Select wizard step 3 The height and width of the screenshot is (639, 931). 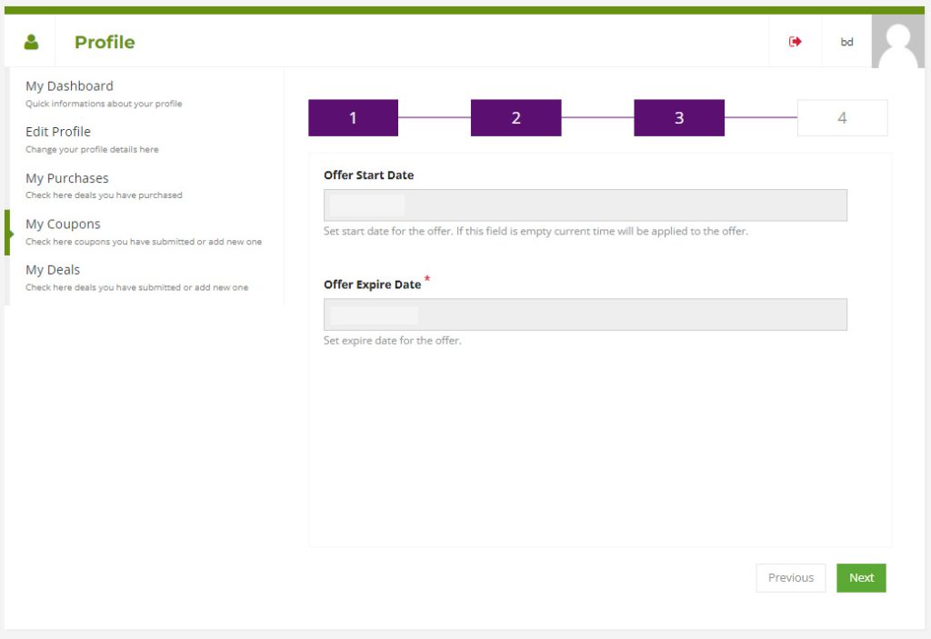pos(678,118)
